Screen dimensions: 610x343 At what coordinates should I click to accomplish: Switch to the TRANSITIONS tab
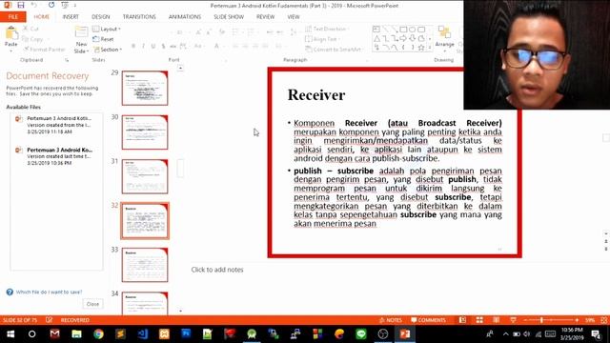point(139,17)
